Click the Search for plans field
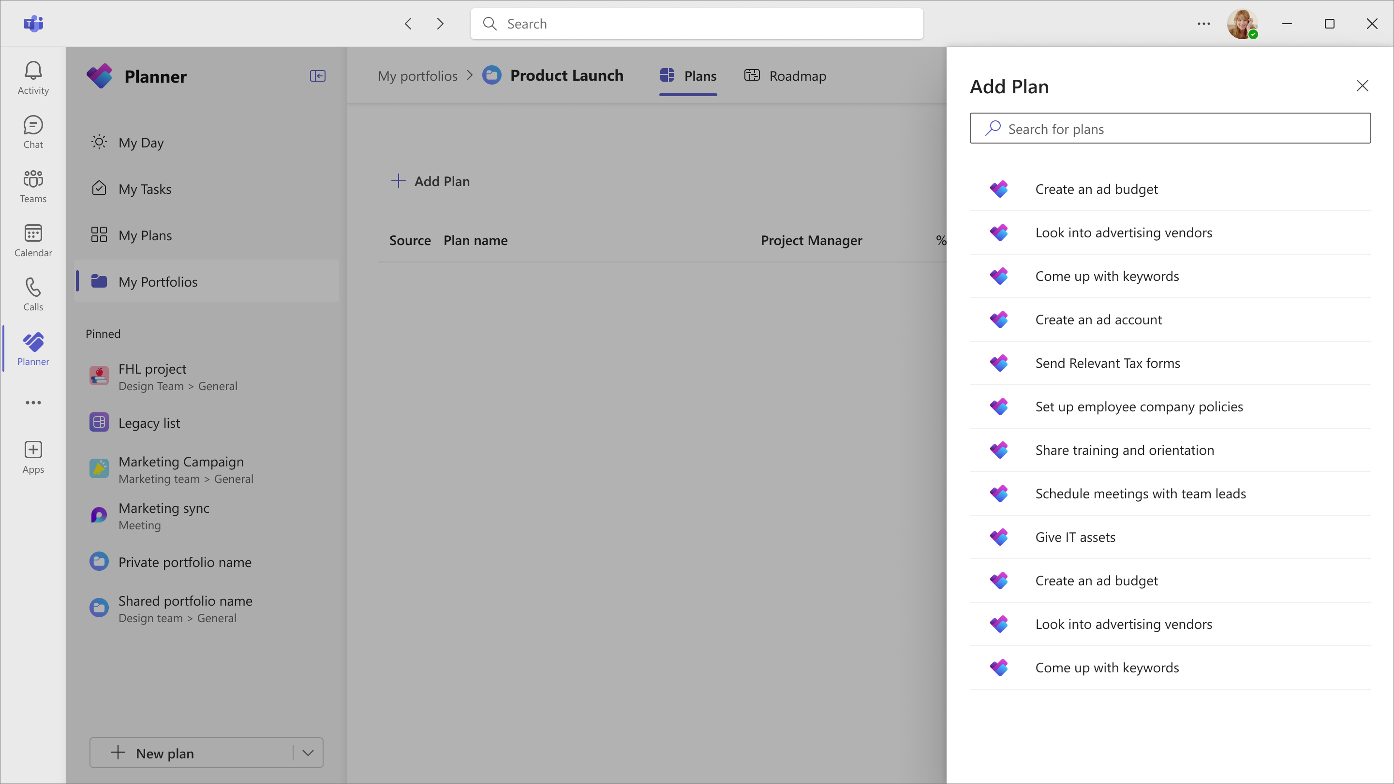Viewport: 1394px width, 784px height. 1170,128
